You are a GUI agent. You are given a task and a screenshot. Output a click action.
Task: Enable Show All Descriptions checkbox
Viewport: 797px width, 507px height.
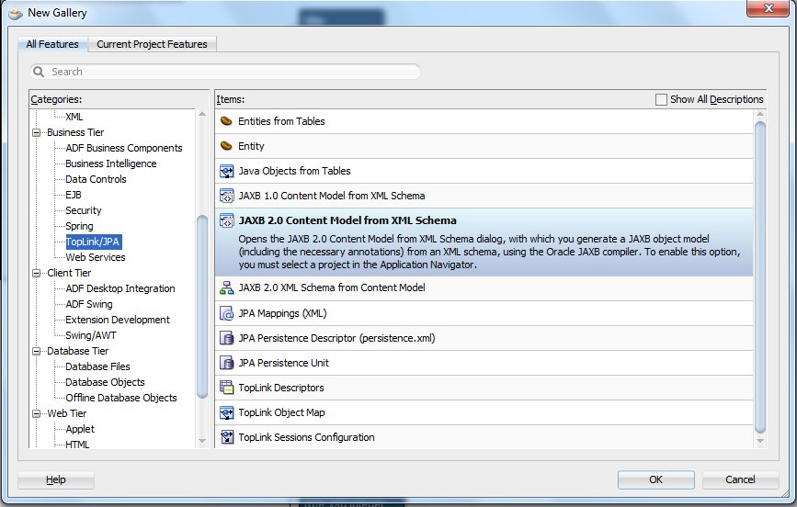[x=661, y=99]
